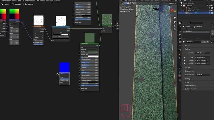Click Material in node editor breadcrumb
The height and width of the screenshot is (120, 214).
pyautogui.click(x=30, y=4)
